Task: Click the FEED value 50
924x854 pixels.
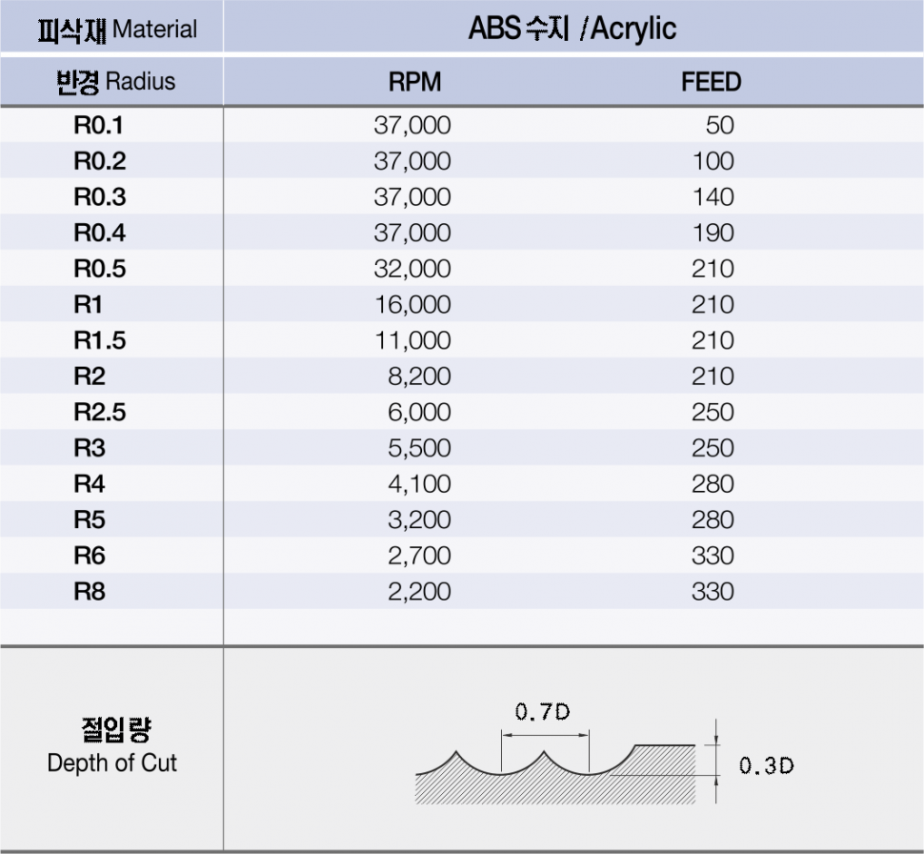Action: coord(720,125)
